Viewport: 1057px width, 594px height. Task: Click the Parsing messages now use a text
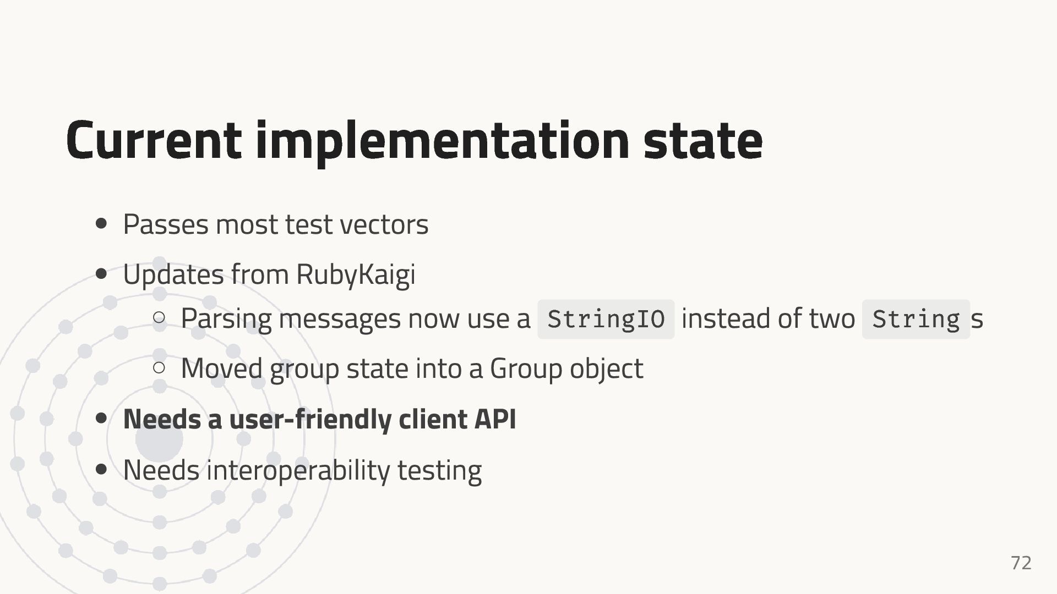click(356, 319)
